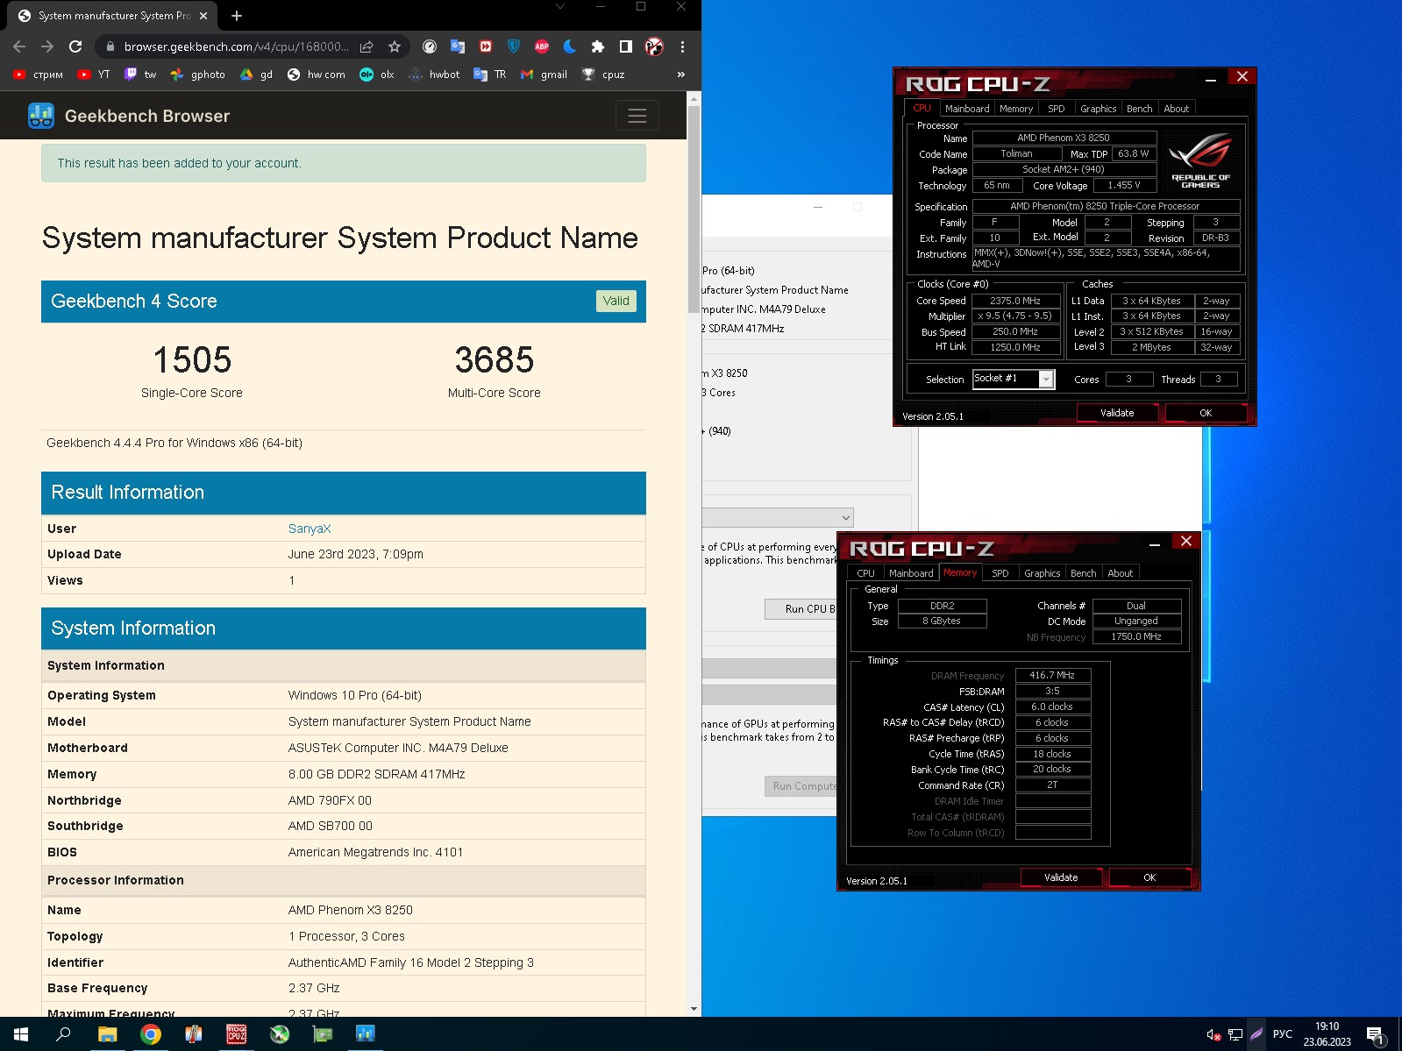Open Bench tab in lower CPU-Z window
1402x1051 pixels.
(x=1084, y=573)
